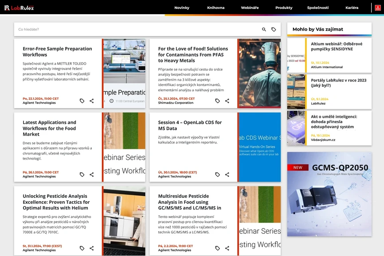This screenshot has height=256, width=384.
Task: Click the user account icon in header
Action: [378, 8]
